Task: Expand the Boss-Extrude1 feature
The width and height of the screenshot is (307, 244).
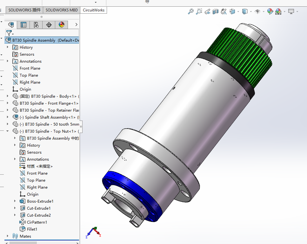Action: click(x=15, y=201)
